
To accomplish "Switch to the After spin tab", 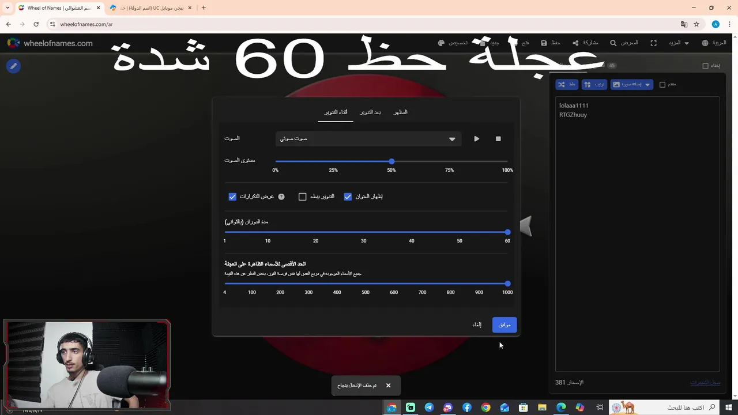I will pos(370,112).
